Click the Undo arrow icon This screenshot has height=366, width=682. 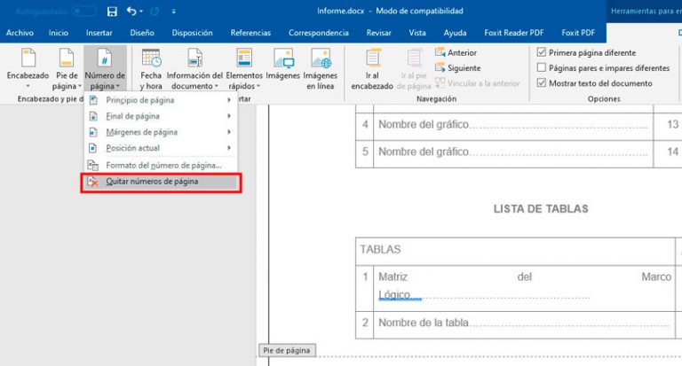pos(131,11)
